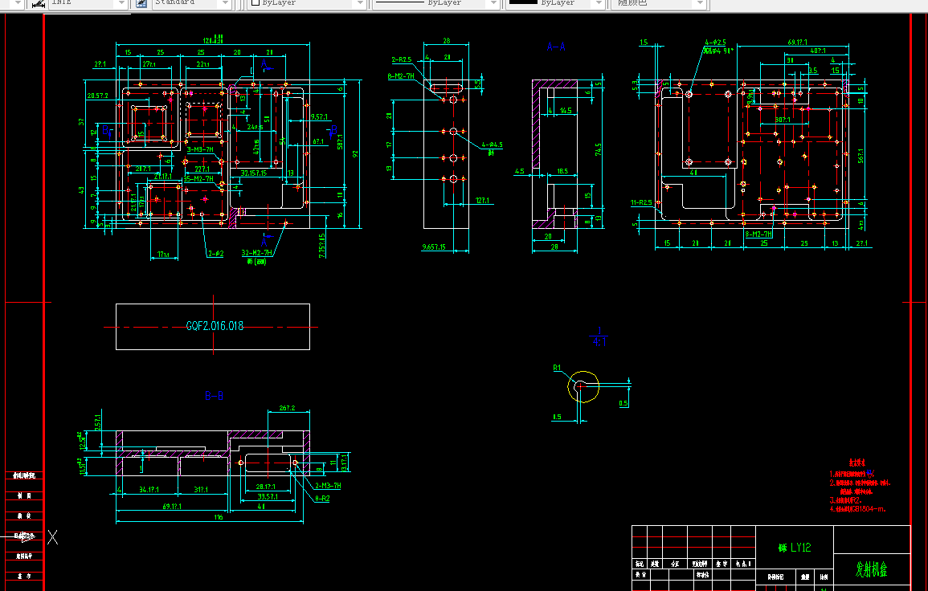This screenshot has height=591, width=928.
Task: Click the A-A section view label
Action: pyautogui.click(x=556, y=47)
